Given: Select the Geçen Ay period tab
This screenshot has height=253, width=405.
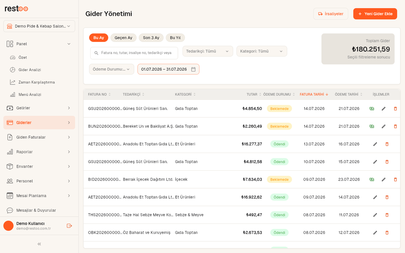Looking at the screenshot, I should pyautogui.click(x=124, y=38).
